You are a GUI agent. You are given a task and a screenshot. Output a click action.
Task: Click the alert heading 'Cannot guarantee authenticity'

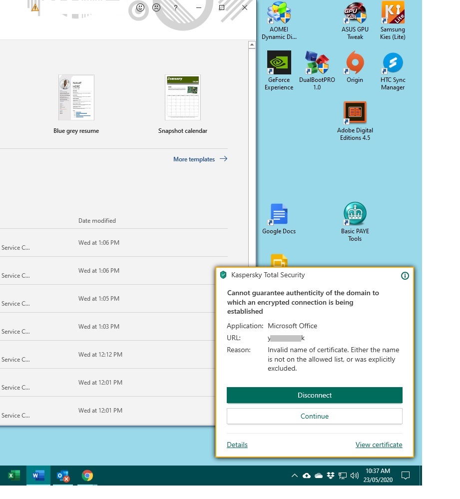(x=303, y=302)
